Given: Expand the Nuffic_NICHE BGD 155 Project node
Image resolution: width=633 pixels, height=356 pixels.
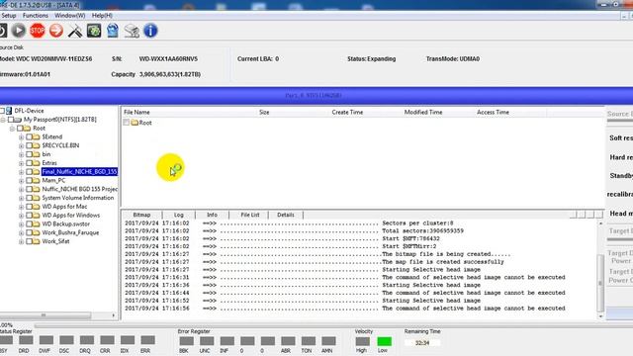Looking at the screenshot, I should pos(21,190).
